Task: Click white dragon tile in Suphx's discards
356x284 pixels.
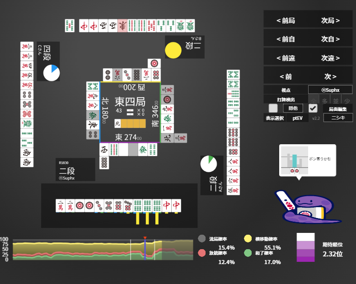Action: click(123, 150)
